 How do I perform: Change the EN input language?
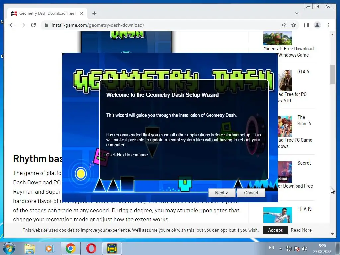pos(271,248)
